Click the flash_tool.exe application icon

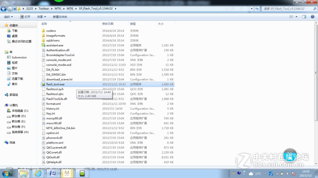[43, 84]
